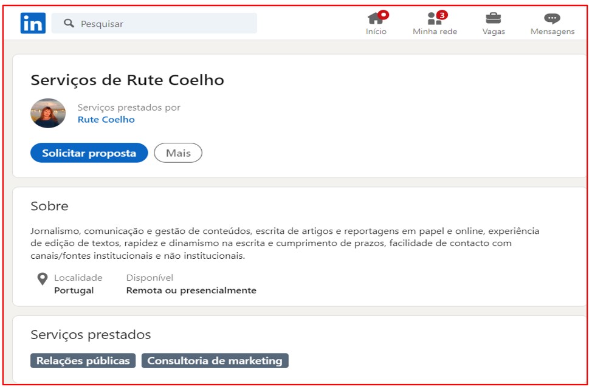Open the Início home icon
Image resolution: width=589 pixels, height=387 pixels.
(x=376, y=19)
